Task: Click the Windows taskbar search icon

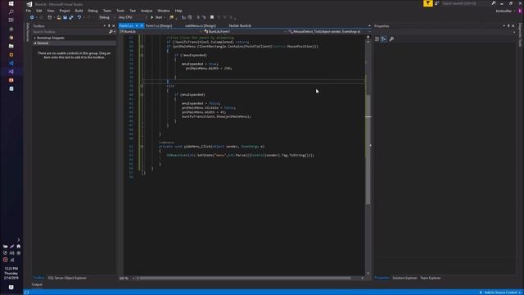Action: click(x=11, y=11)
